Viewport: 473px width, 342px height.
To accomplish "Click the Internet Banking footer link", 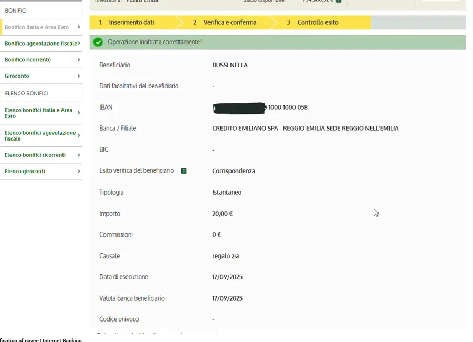I will pyautogui.click(x=63, y=340).
